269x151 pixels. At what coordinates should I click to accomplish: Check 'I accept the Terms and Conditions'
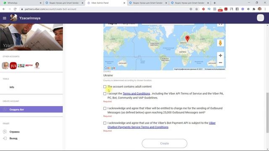pyautogui.click(x=105, y=94)
